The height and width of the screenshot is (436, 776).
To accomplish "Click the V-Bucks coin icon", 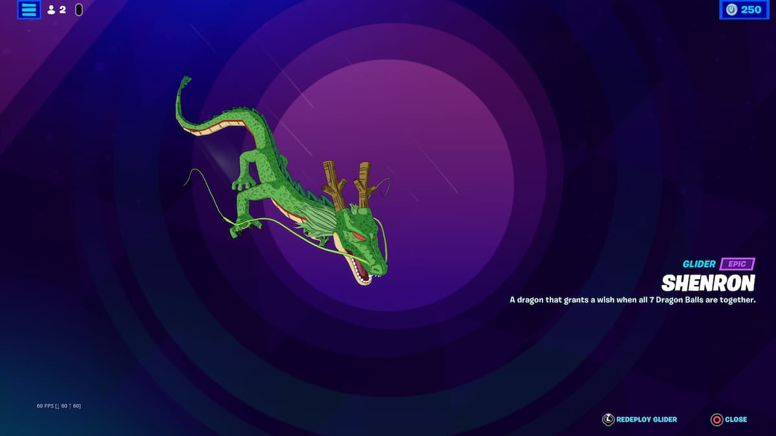I will [731, 10].
